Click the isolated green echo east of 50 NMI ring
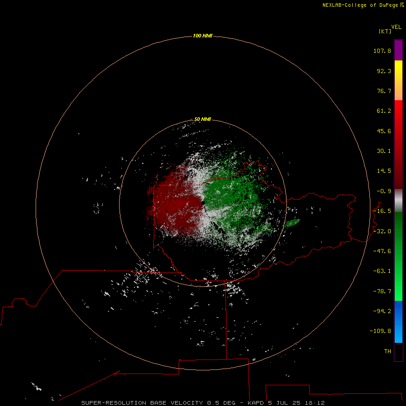 tap(293, 223)
